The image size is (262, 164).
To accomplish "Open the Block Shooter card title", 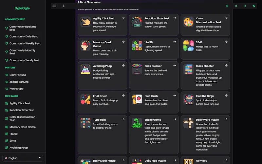I will click(x=205, y=66).
